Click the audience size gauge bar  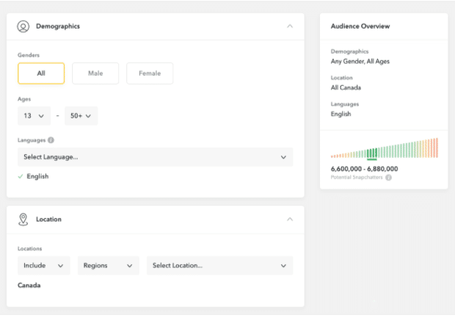point(384,149)
